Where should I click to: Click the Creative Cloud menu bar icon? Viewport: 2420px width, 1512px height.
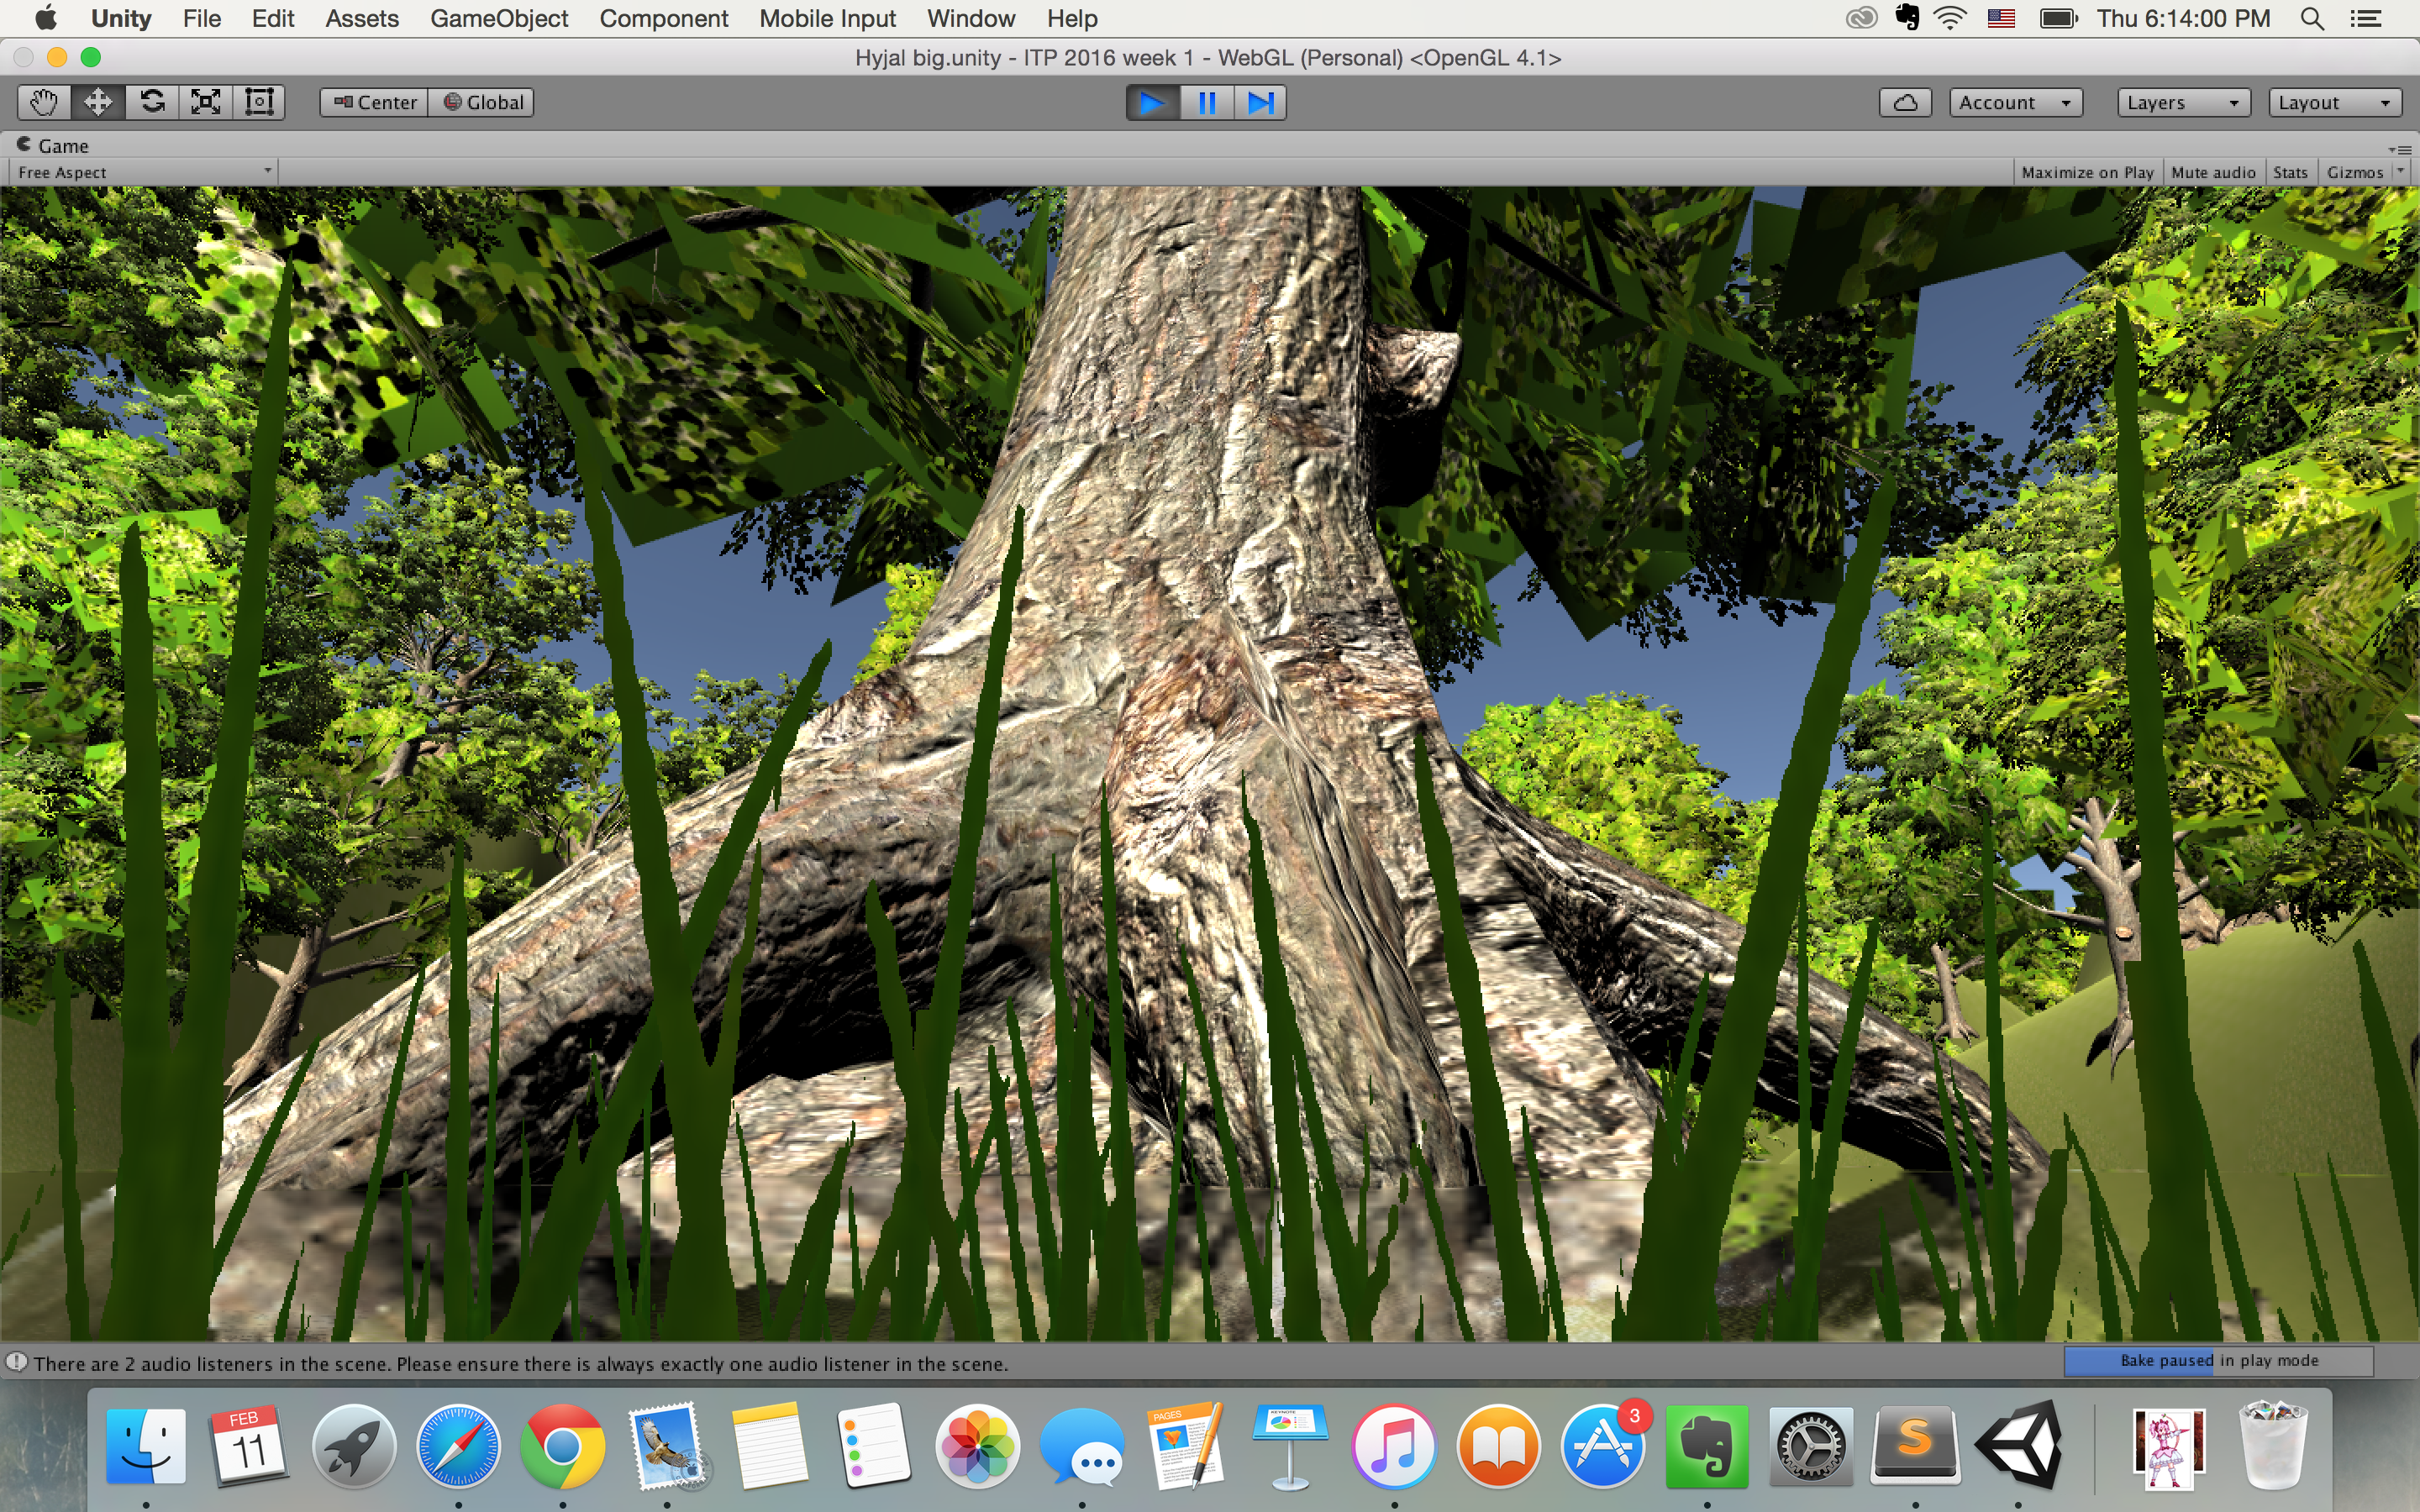1861,18
